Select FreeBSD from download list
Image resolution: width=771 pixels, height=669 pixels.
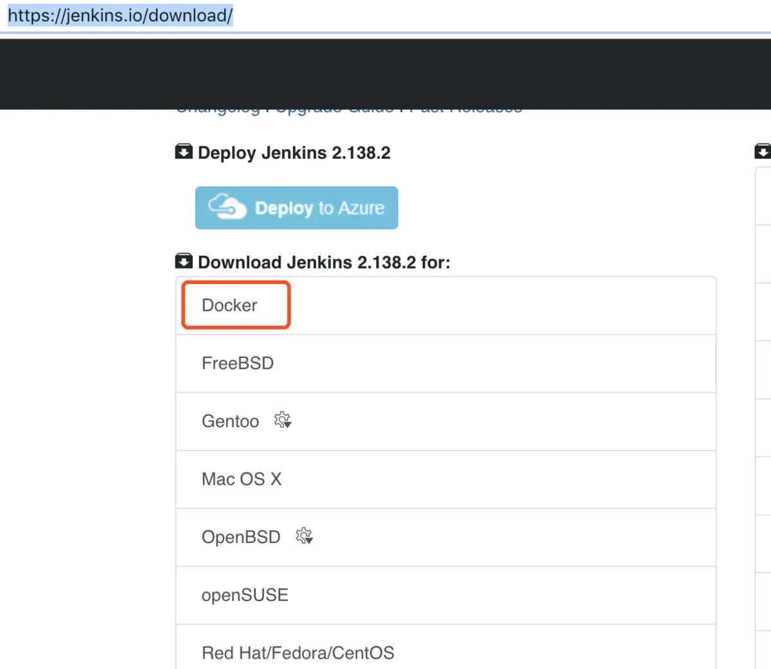tap(446, 363)
